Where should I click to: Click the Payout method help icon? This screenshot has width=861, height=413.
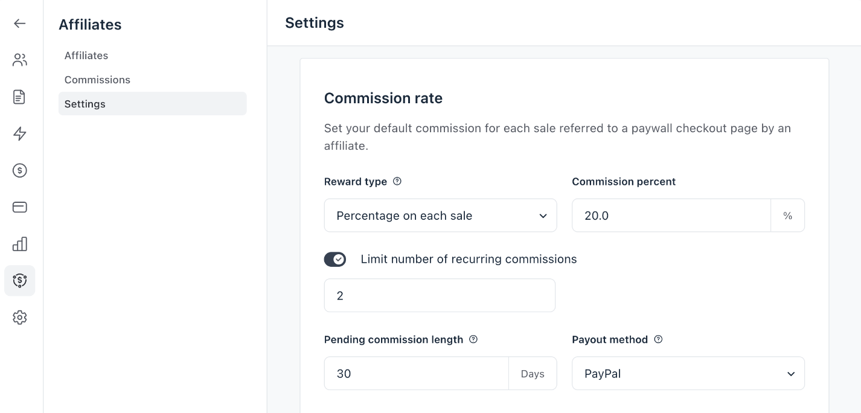click(658, 339)
